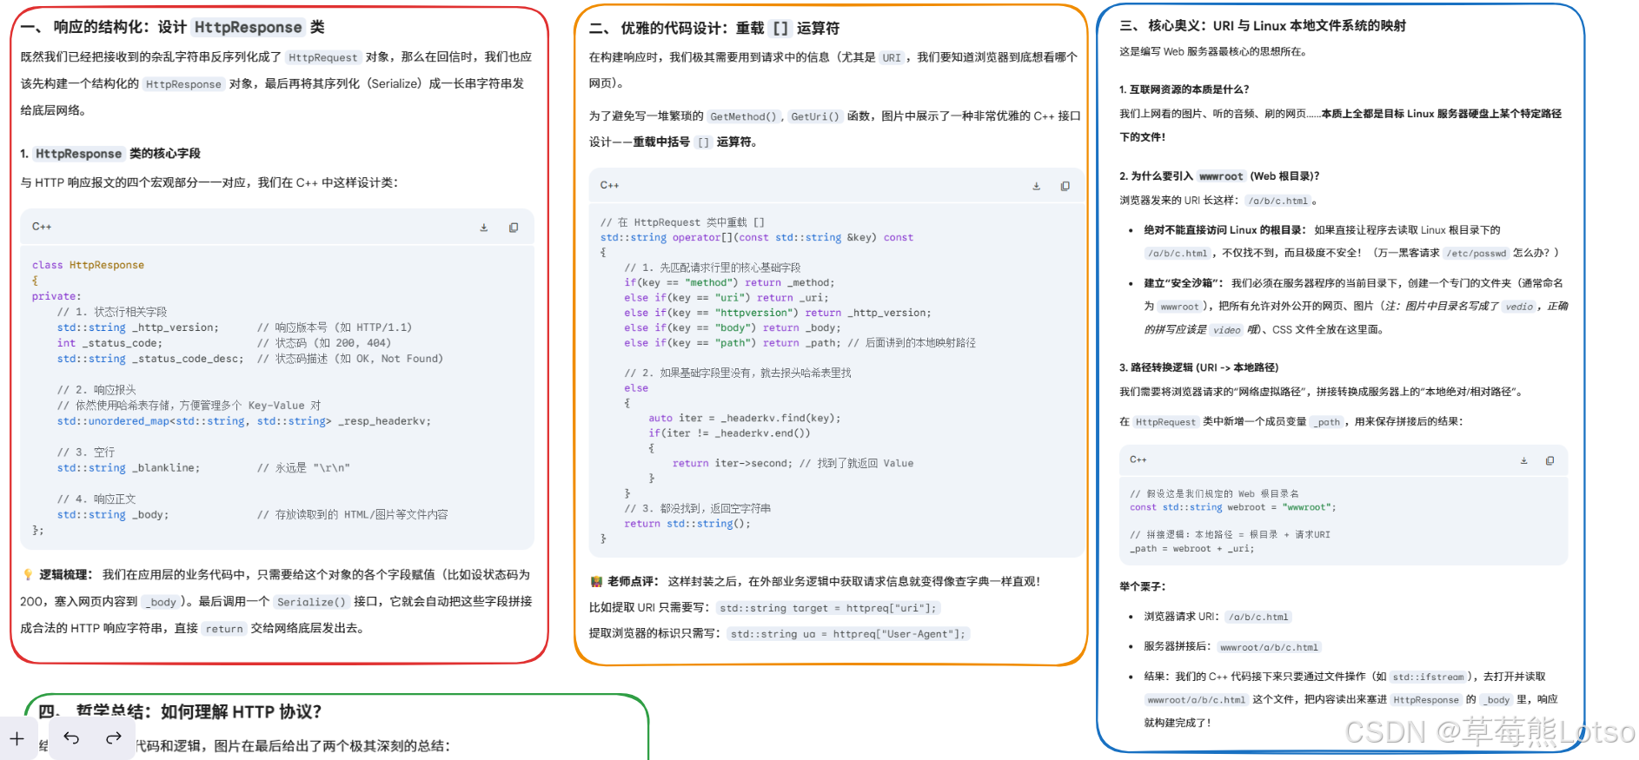Image resolution: width=1639 pixels, height=760 pixels.
Task: Select code "_path = webroot + _uri;"
Action: 1192,549
